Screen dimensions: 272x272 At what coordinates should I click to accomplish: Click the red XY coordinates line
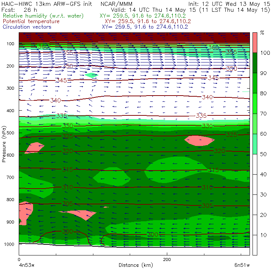148,21
